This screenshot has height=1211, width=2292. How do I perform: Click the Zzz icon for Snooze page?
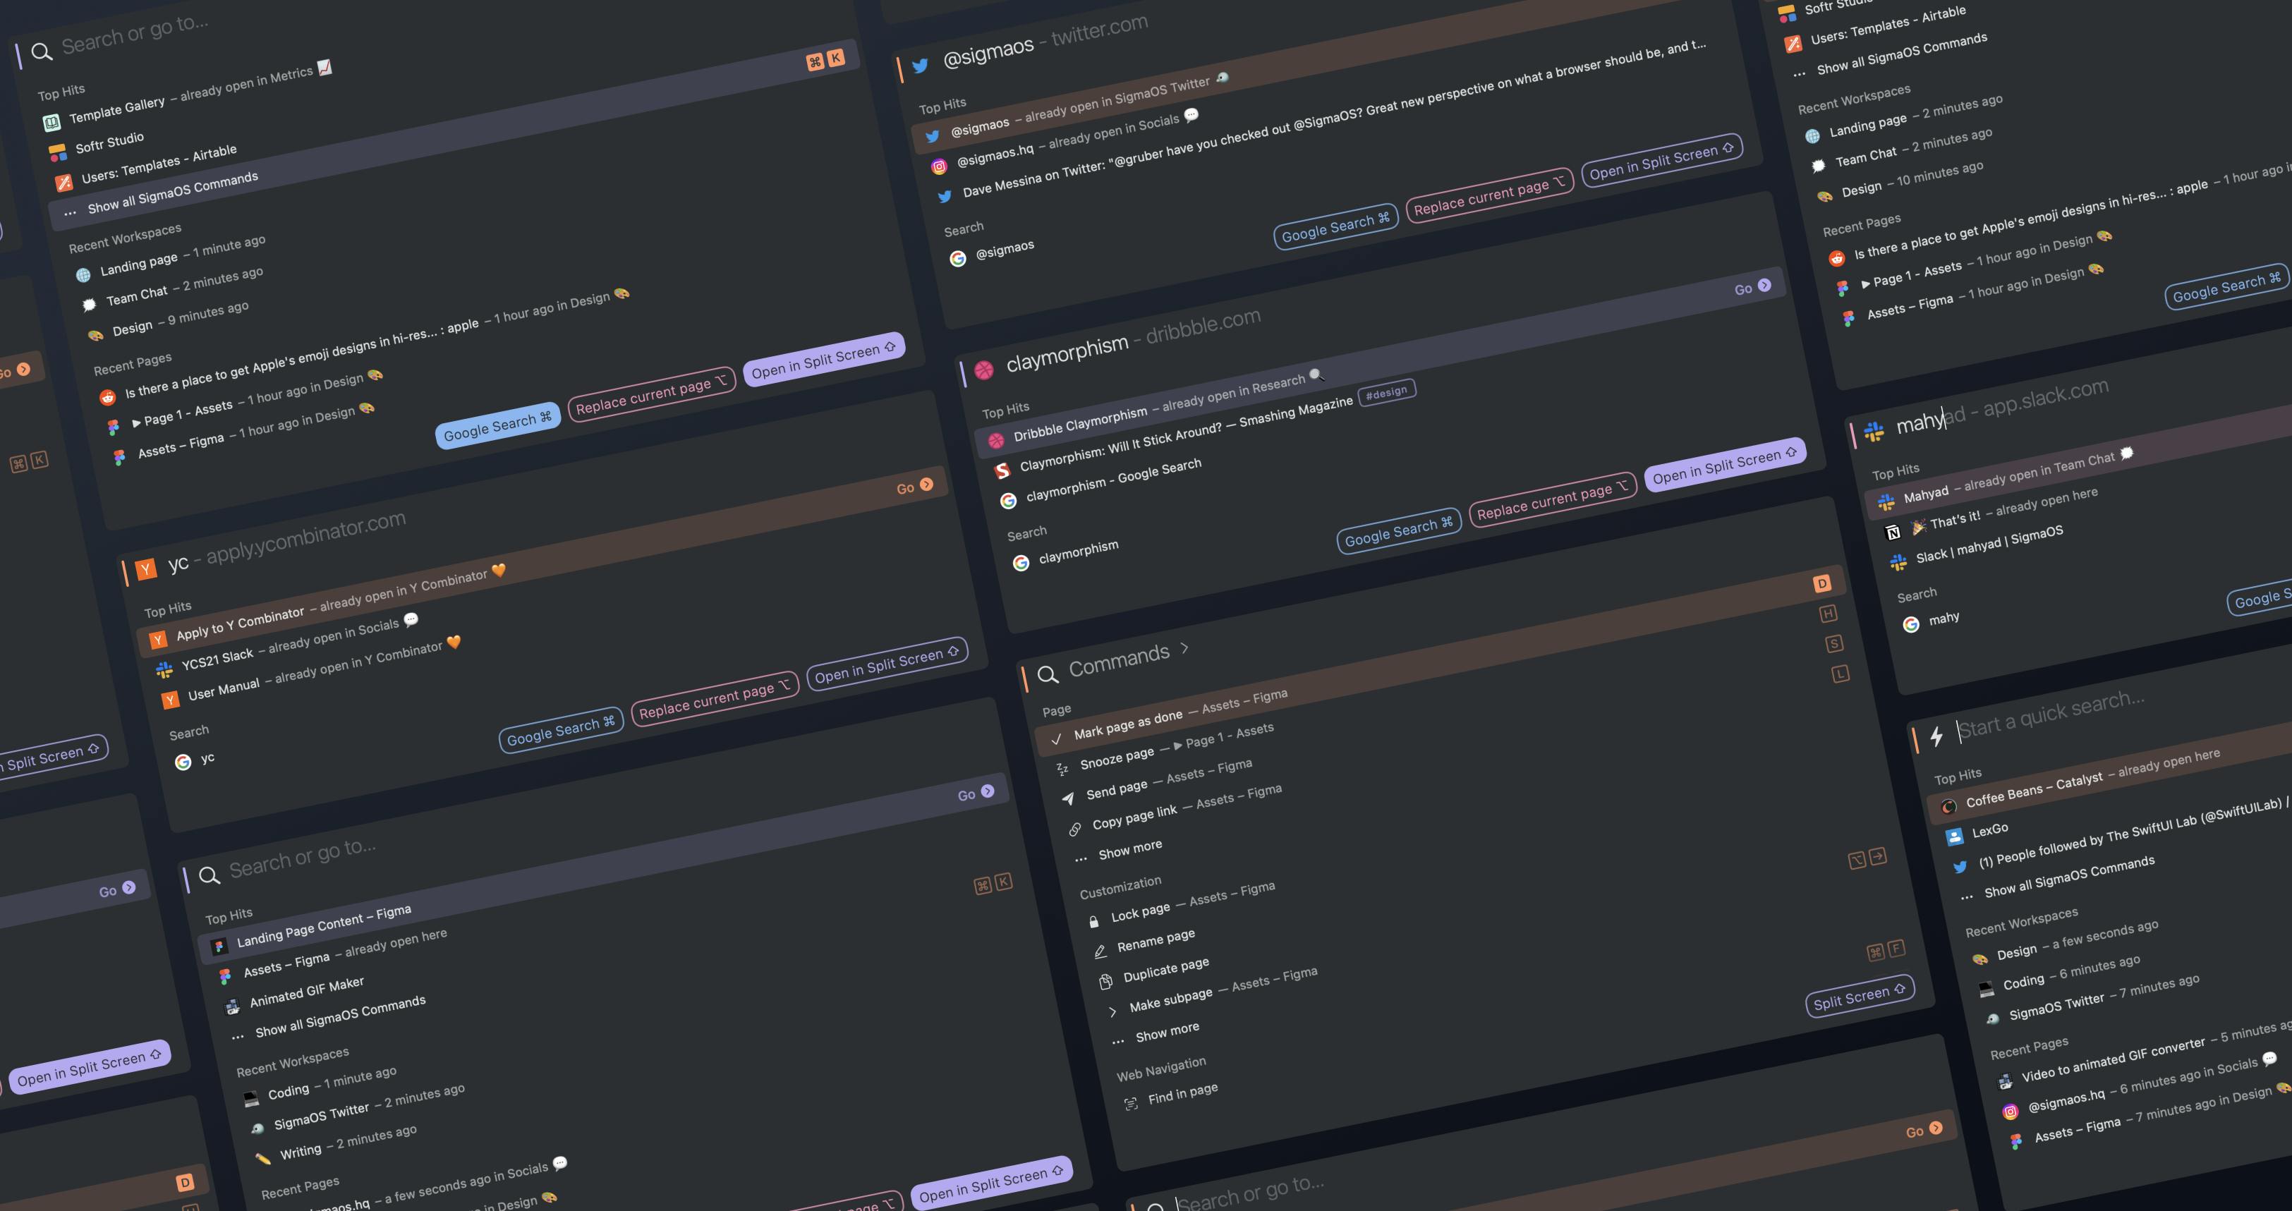pos(1062,769)
